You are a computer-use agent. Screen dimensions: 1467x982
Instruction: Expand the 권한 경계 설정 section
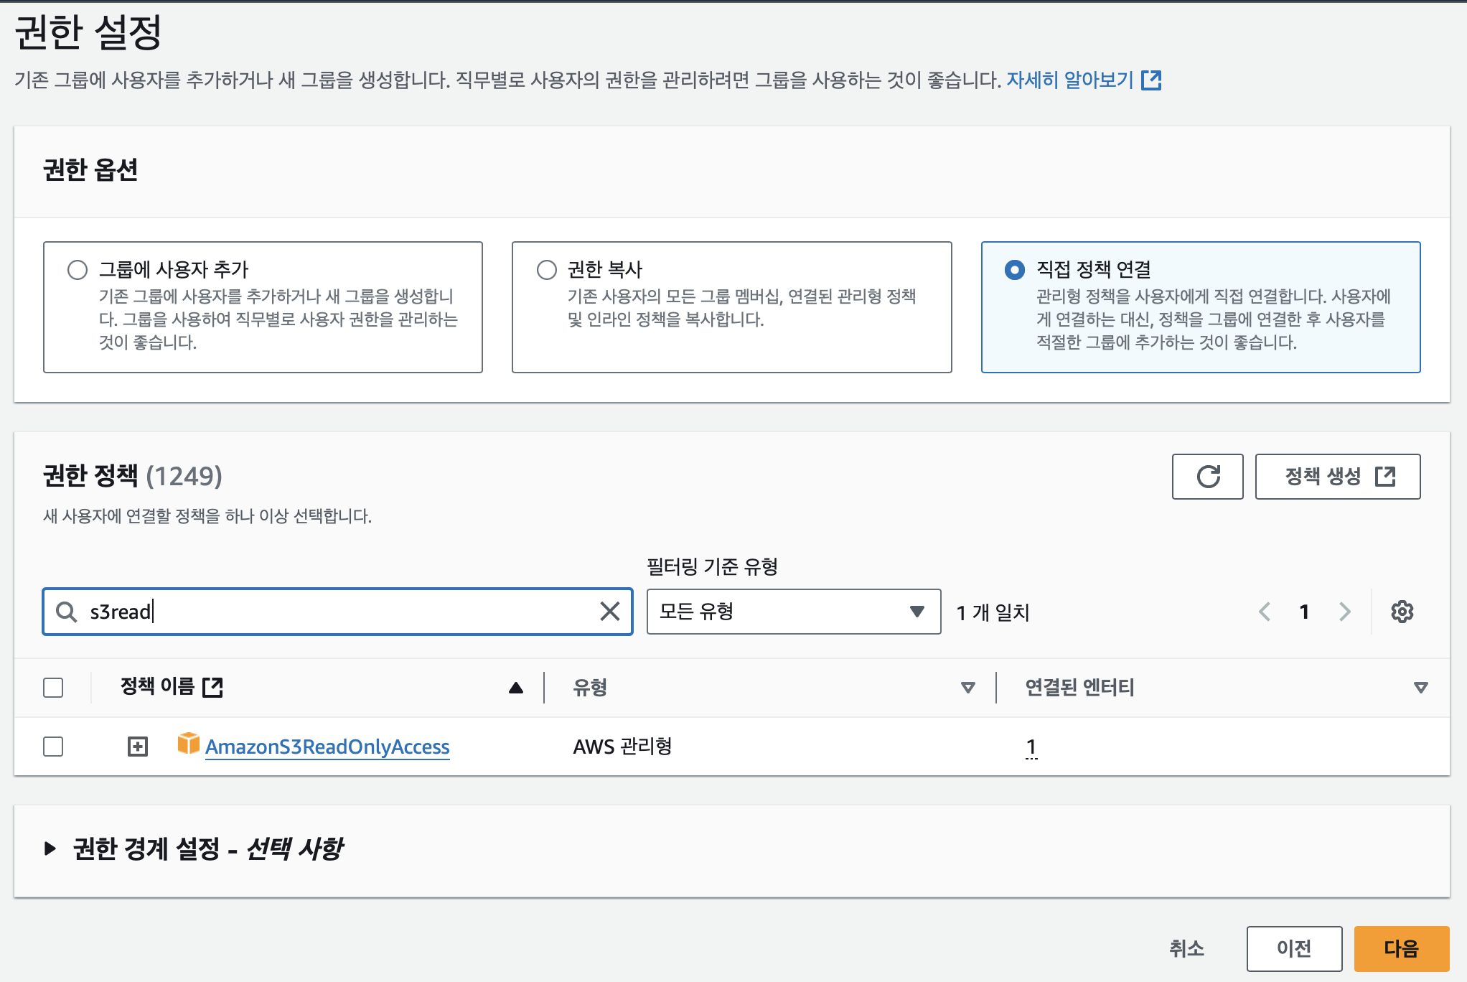50,848
